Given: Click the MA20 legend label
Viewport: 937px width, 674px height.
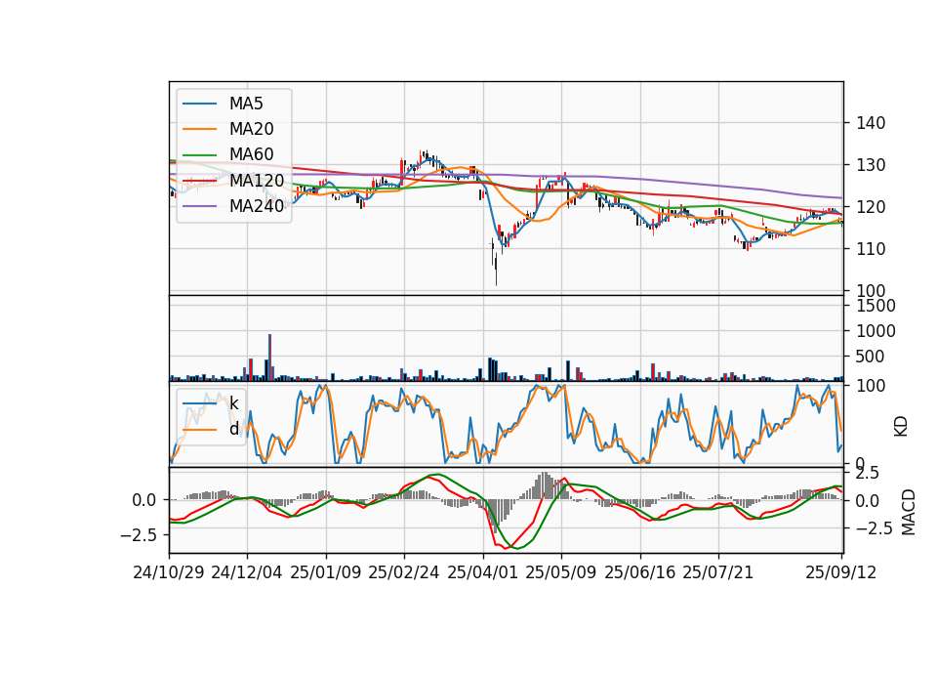Looking at the screenshot, I should [x=251, y=129].
